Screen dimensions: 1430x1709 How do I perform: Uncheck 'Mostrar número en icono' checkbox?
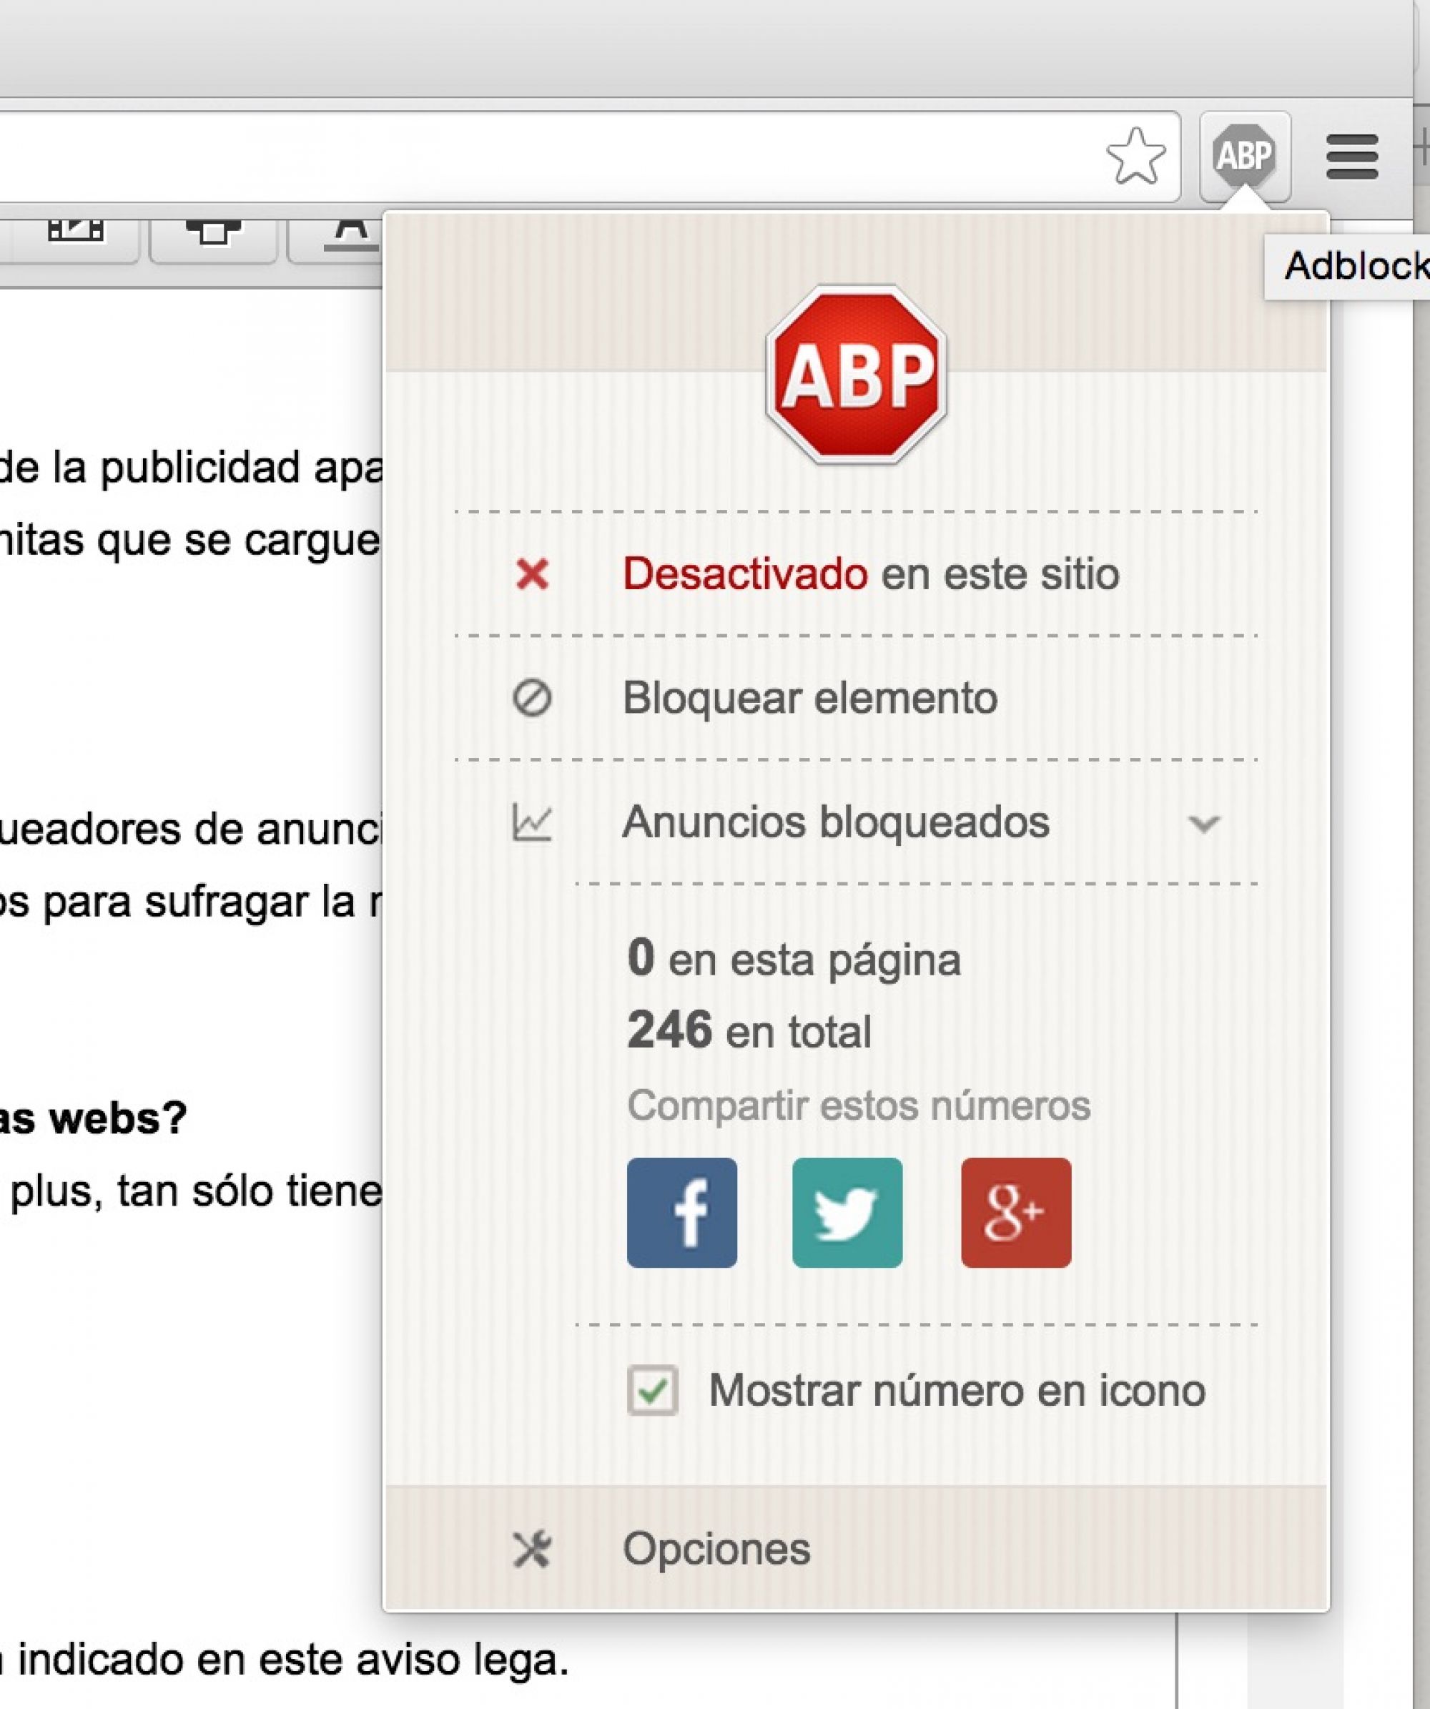coord(653,1391)
